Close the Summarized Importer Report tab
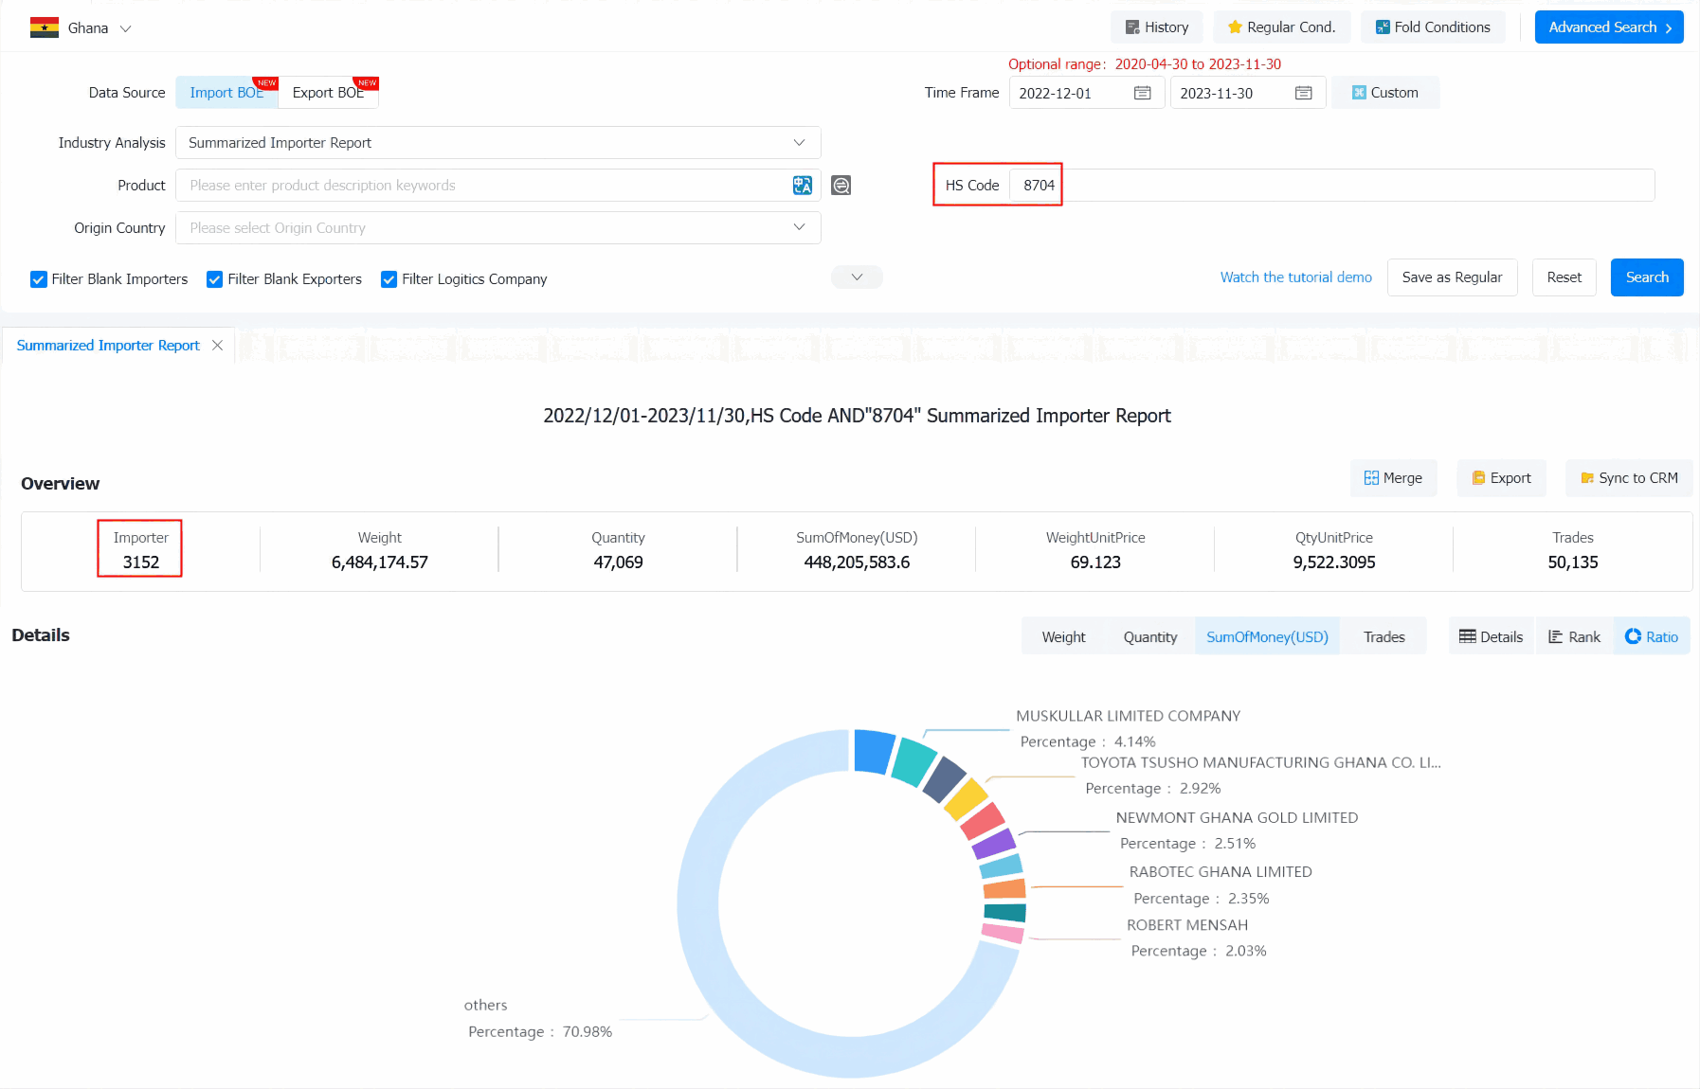The image size is (1700, 1089). 218,346
